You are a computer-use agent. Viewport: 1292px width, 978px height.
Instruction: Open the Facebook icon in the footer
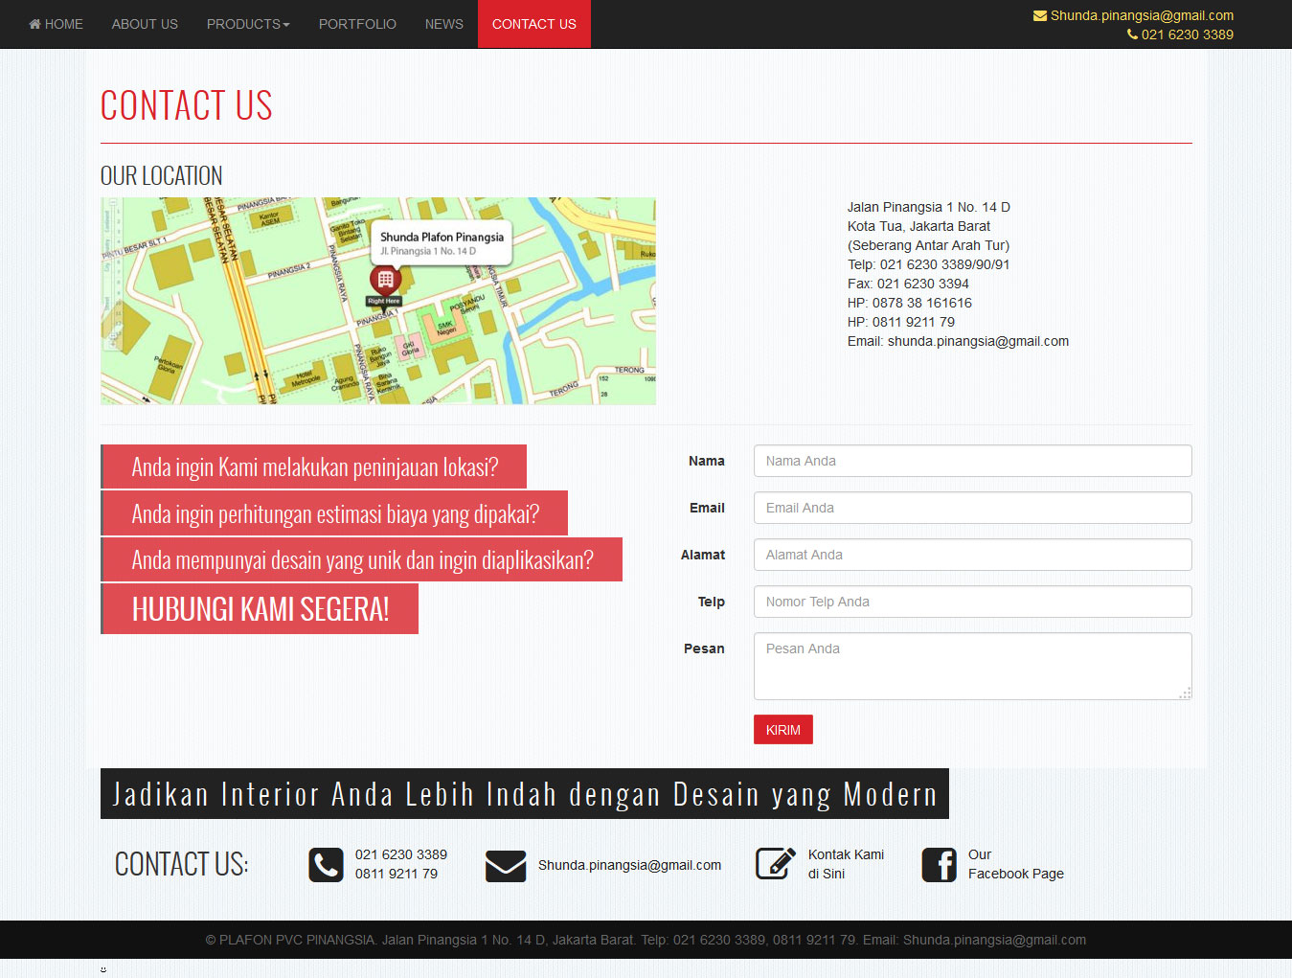click(939, 864)
